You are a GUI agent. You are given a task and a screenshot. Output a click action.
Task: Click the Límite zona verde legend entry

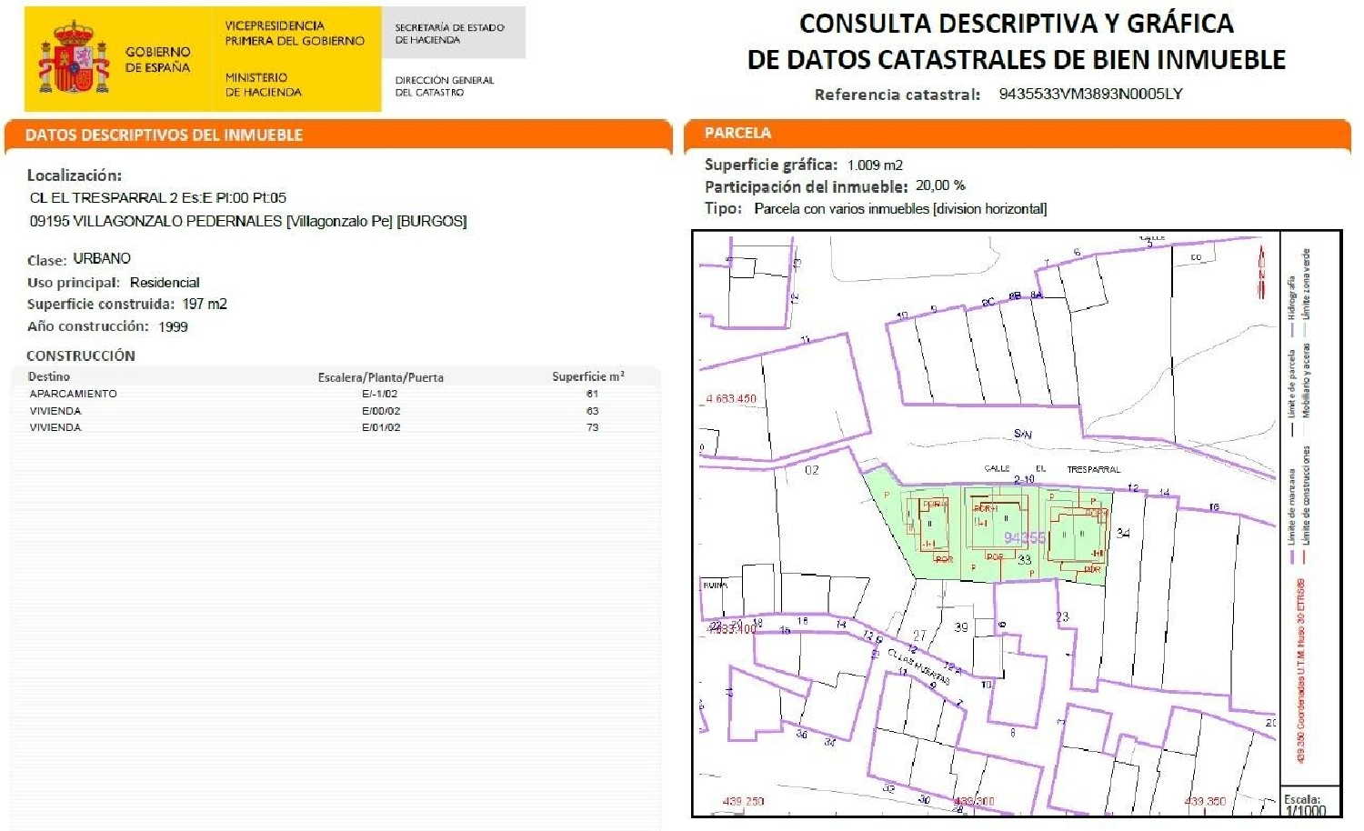tap(1307, 295)
